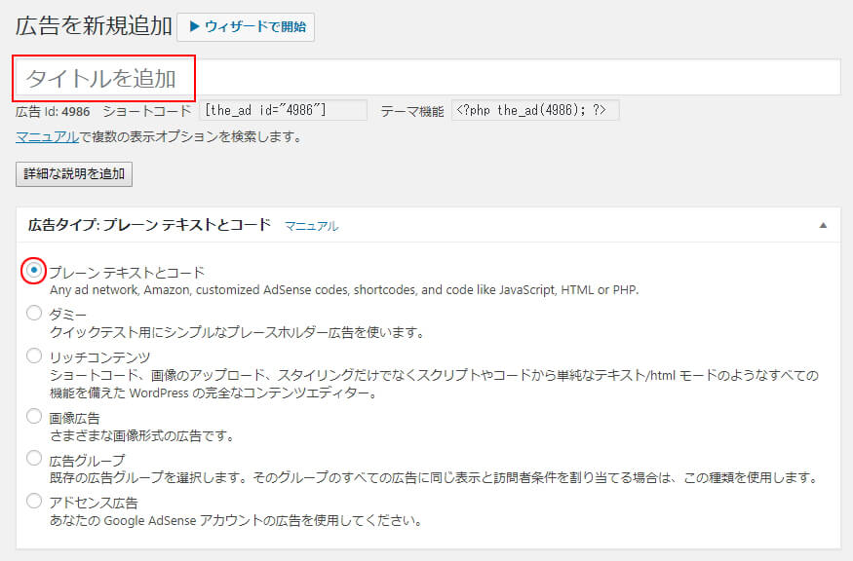Click the text あなたの Google AdSense アカウントの広告を使用してください。
This screenshot has height=561, width=853.
click(x=236, y=520)
